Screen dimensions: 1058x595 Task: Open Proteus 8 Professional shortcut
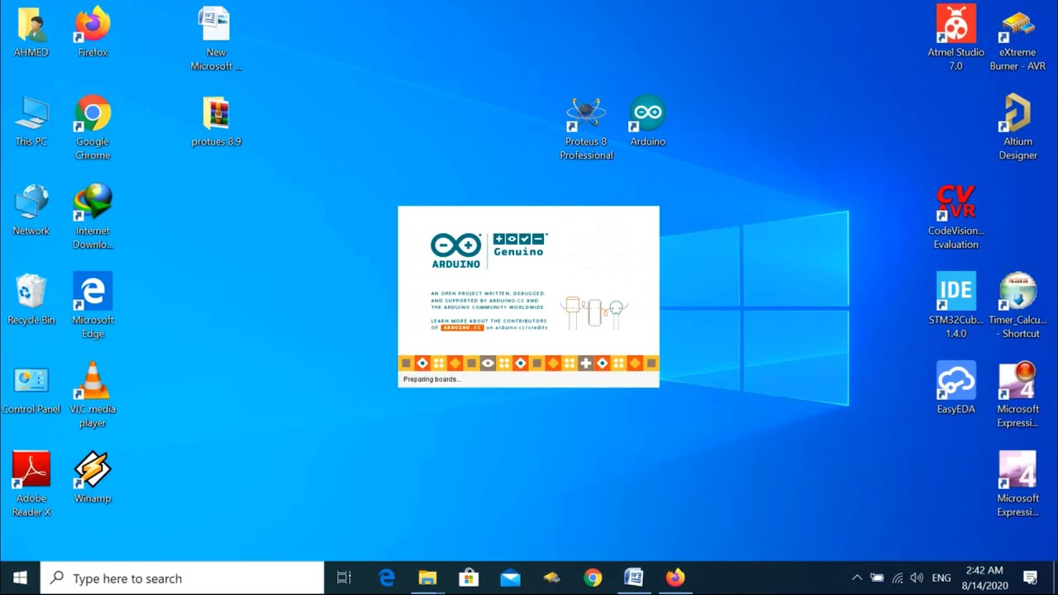[x=586, y=129]
